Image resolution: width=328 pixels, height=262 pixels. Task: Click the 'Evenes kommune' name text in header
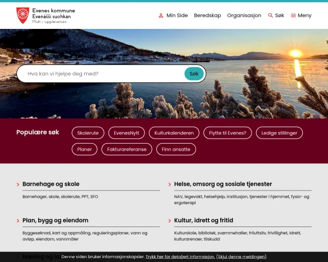pyautogui.click(x=54, y=10)
